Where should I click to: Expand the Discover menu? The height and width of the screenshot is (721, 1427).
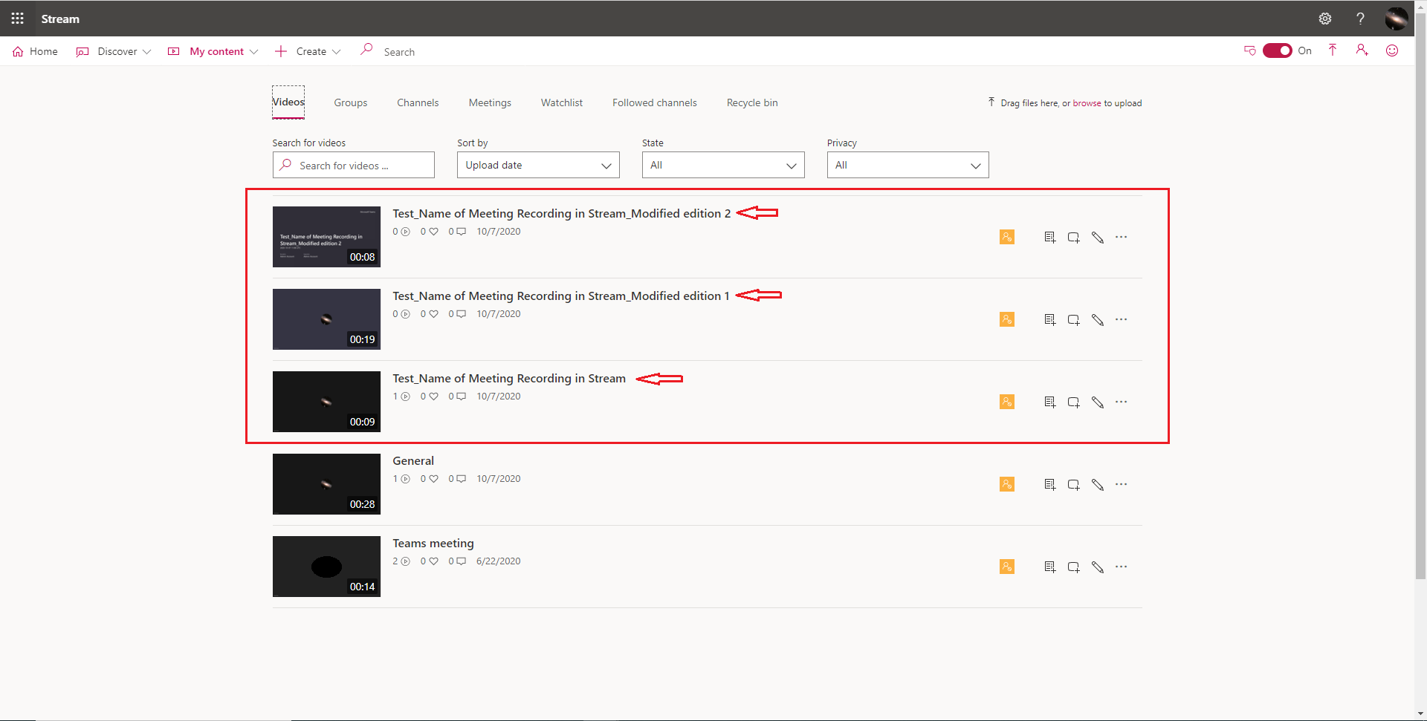coord(114,51)
